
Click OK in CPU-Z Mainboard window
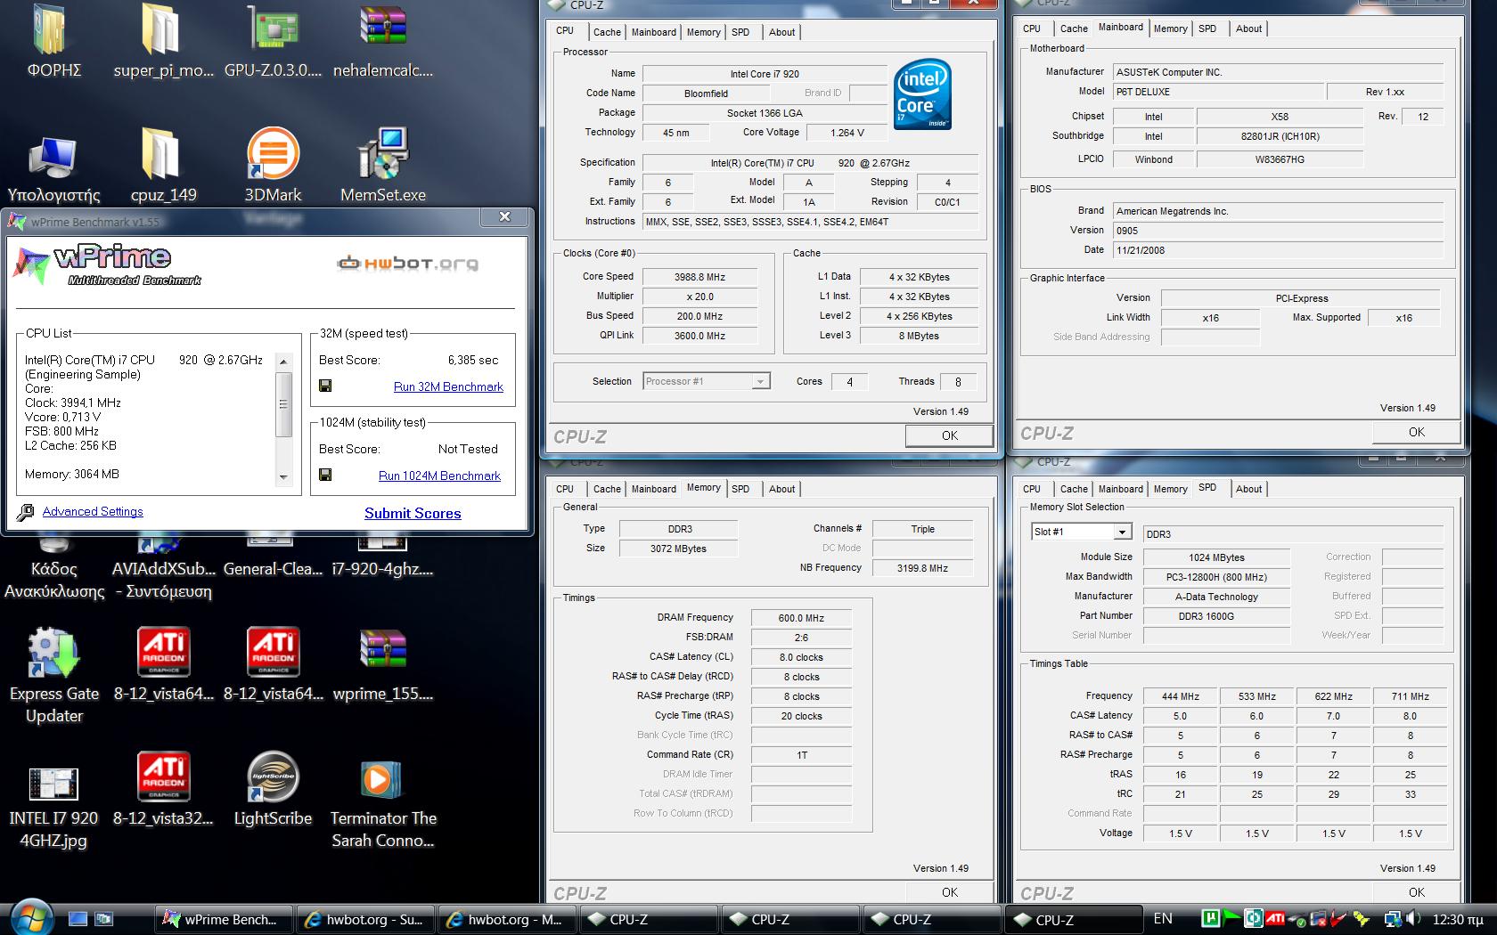(x=1416, y=432)
